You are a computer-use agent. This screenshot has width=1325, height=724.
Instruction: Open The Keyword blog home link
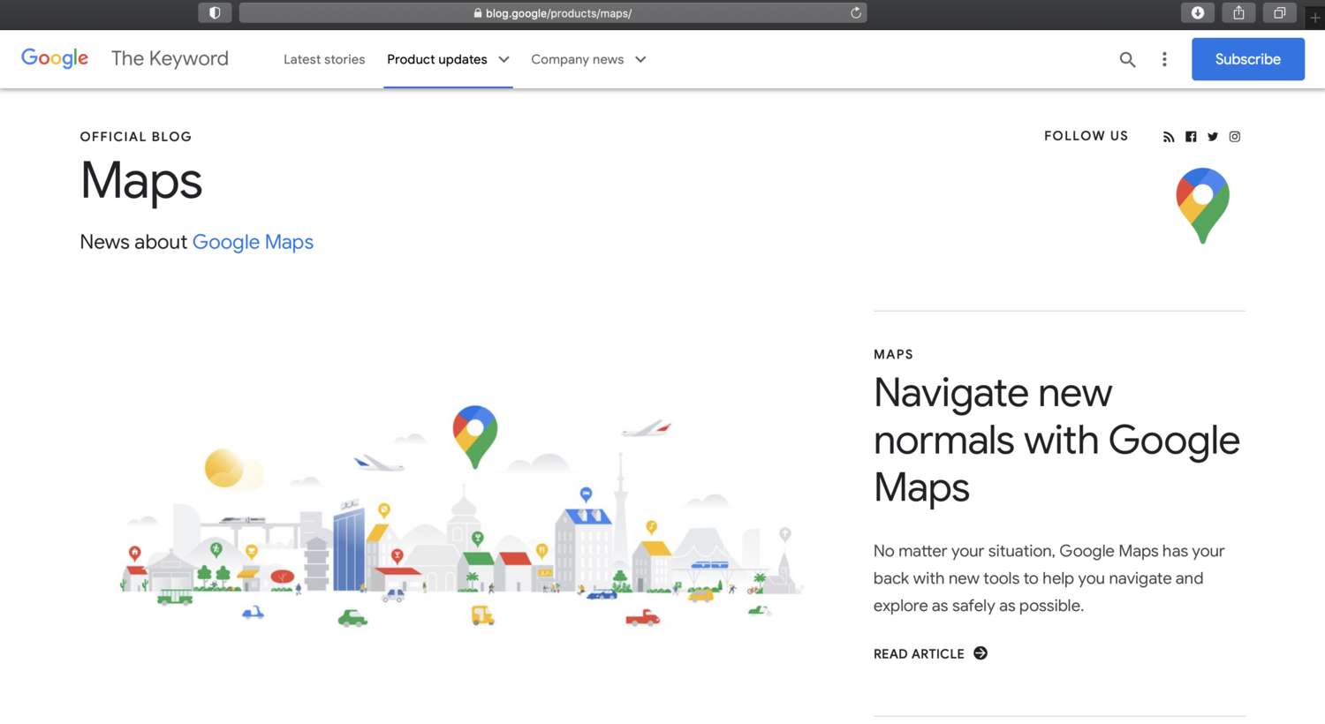click(x=170, y=58)
